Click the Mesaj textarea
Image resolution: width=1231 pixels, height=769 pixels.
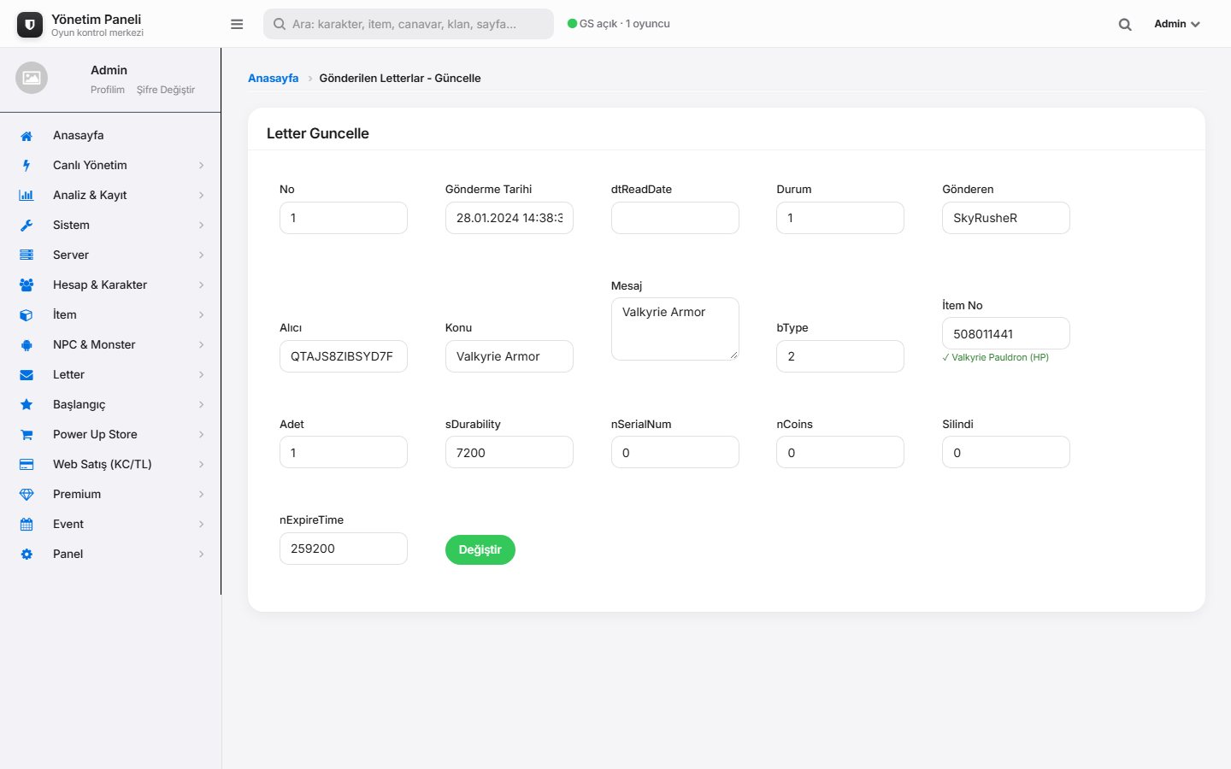[x=675, y=329]
